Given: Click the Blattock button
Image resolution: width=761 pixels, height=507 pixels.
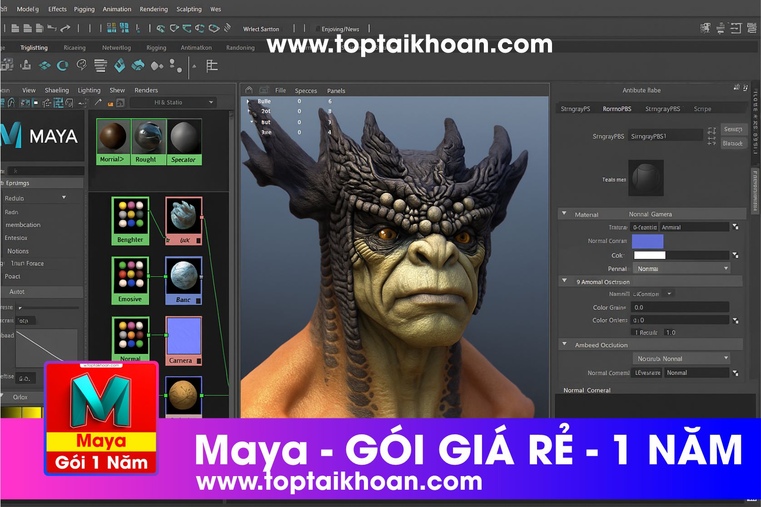Looking at the screenshot, I should click(733, 143).
